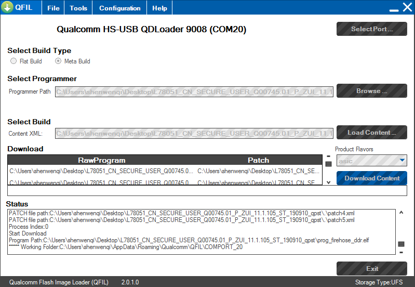Open the Tools menu

tap(78, 8)
